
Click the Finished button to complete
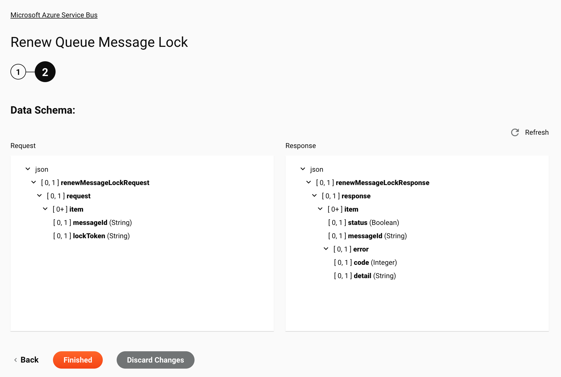(78, 360)
